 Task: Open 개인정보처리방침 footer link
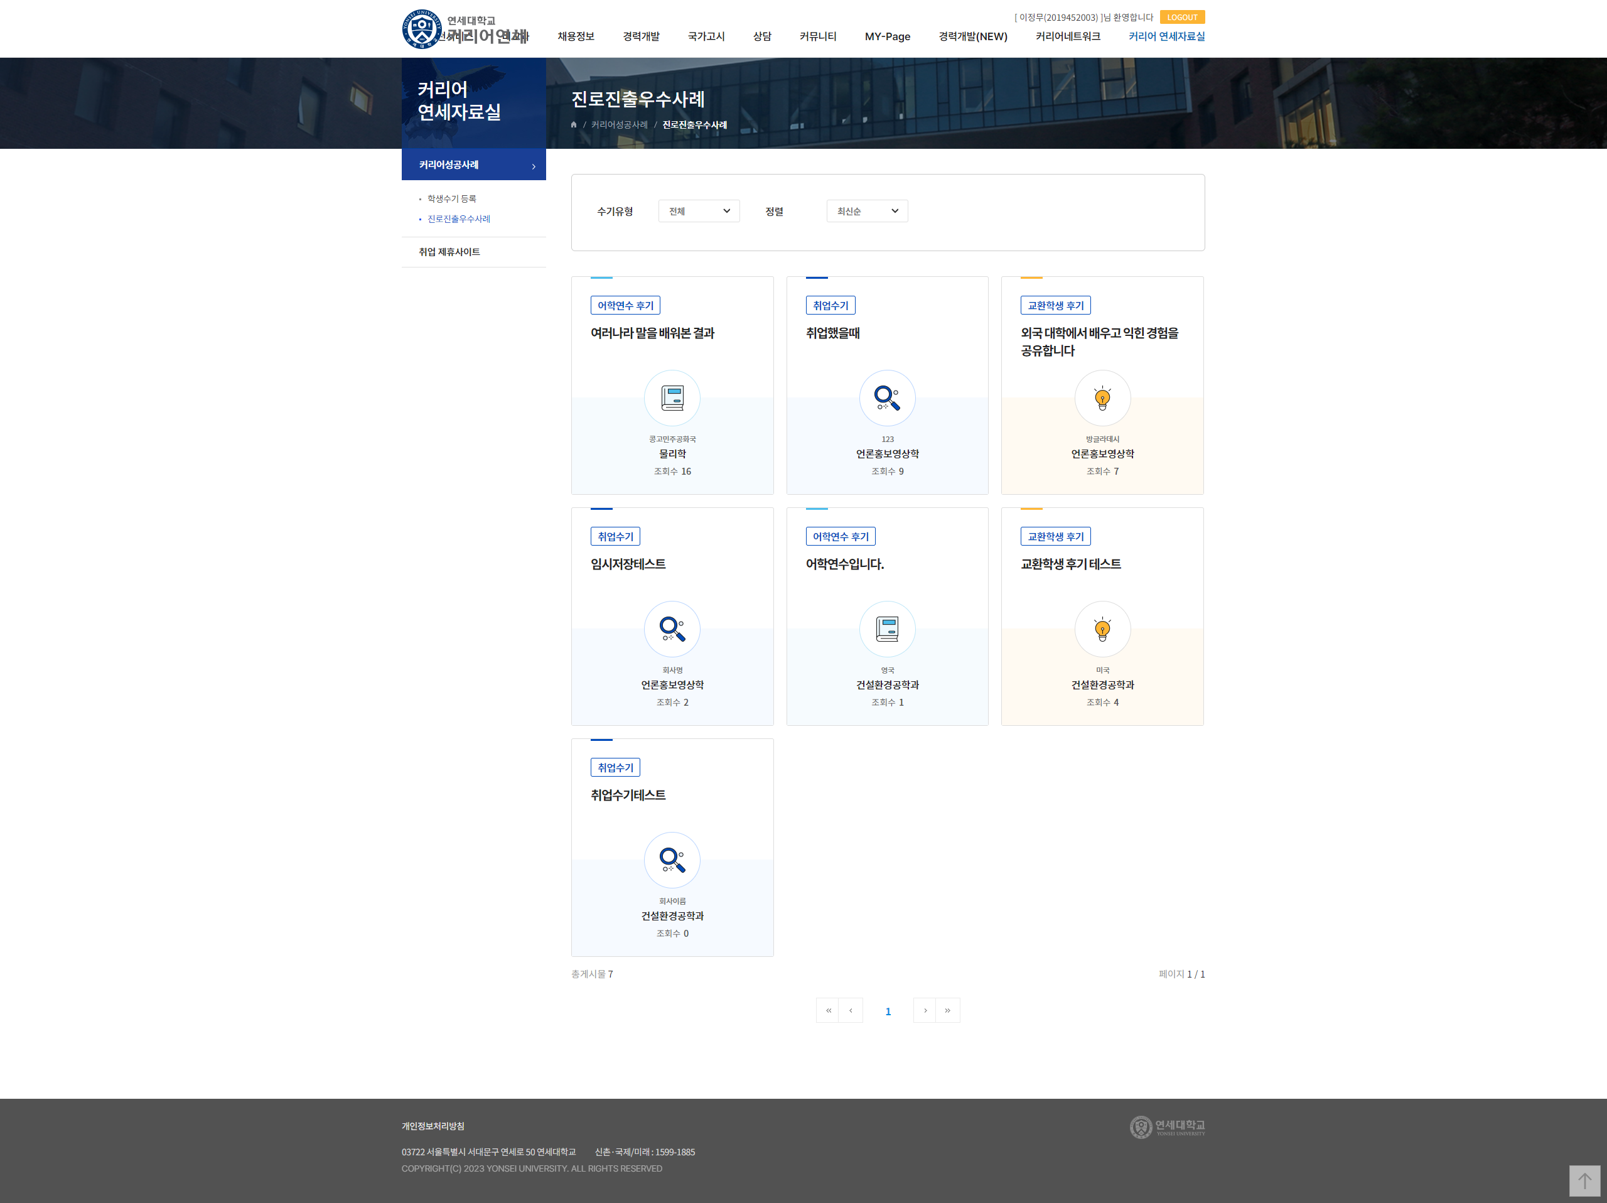(433, 1126)
